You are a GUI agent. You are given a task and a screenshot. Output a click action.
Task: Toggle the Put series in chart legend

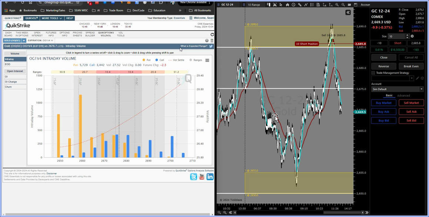(x=147, y=60)
